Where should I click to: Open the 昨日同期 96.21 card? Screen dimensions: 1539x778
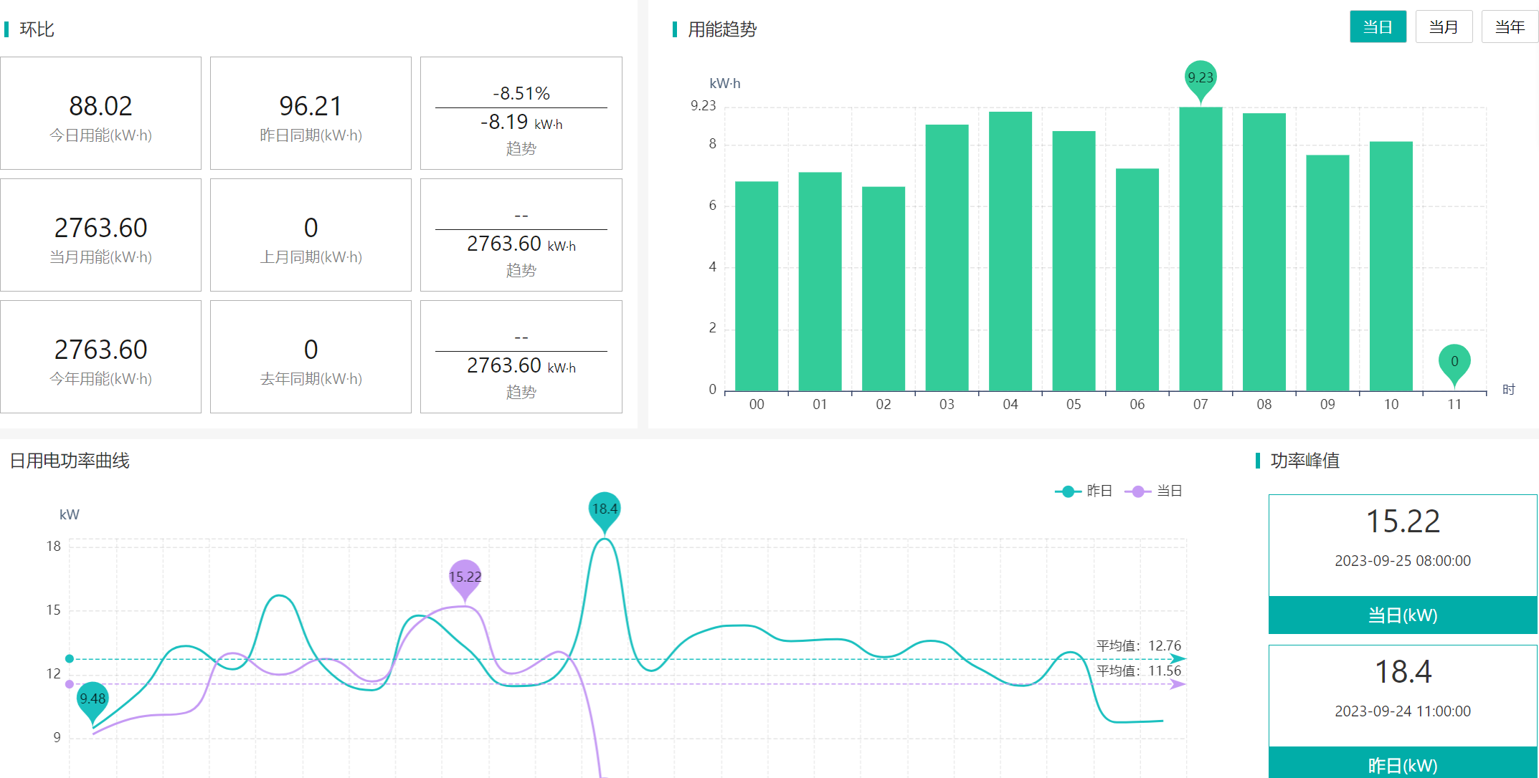[311, 113]
